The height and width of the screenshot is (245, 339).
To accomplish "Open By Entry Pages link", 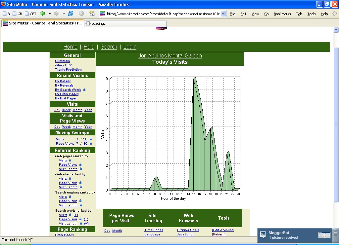I will (67, 94).
